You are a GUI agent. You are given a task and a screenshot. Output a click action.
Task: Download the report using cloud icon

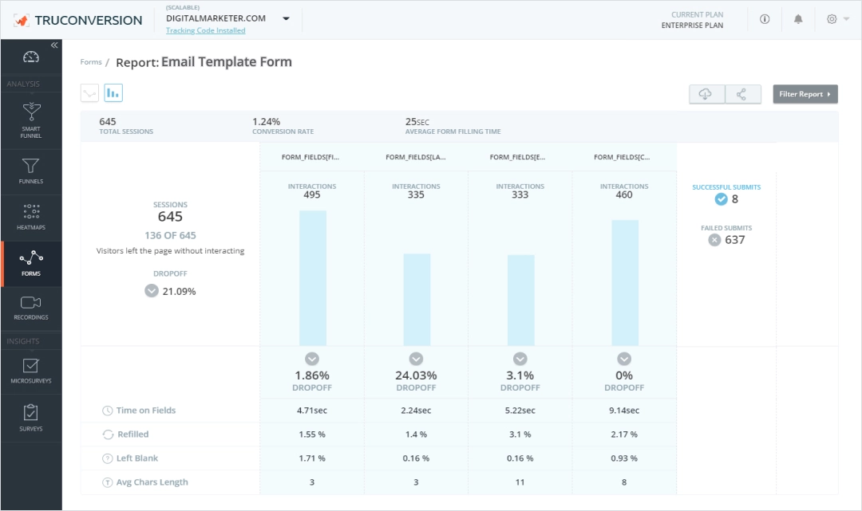706,94
